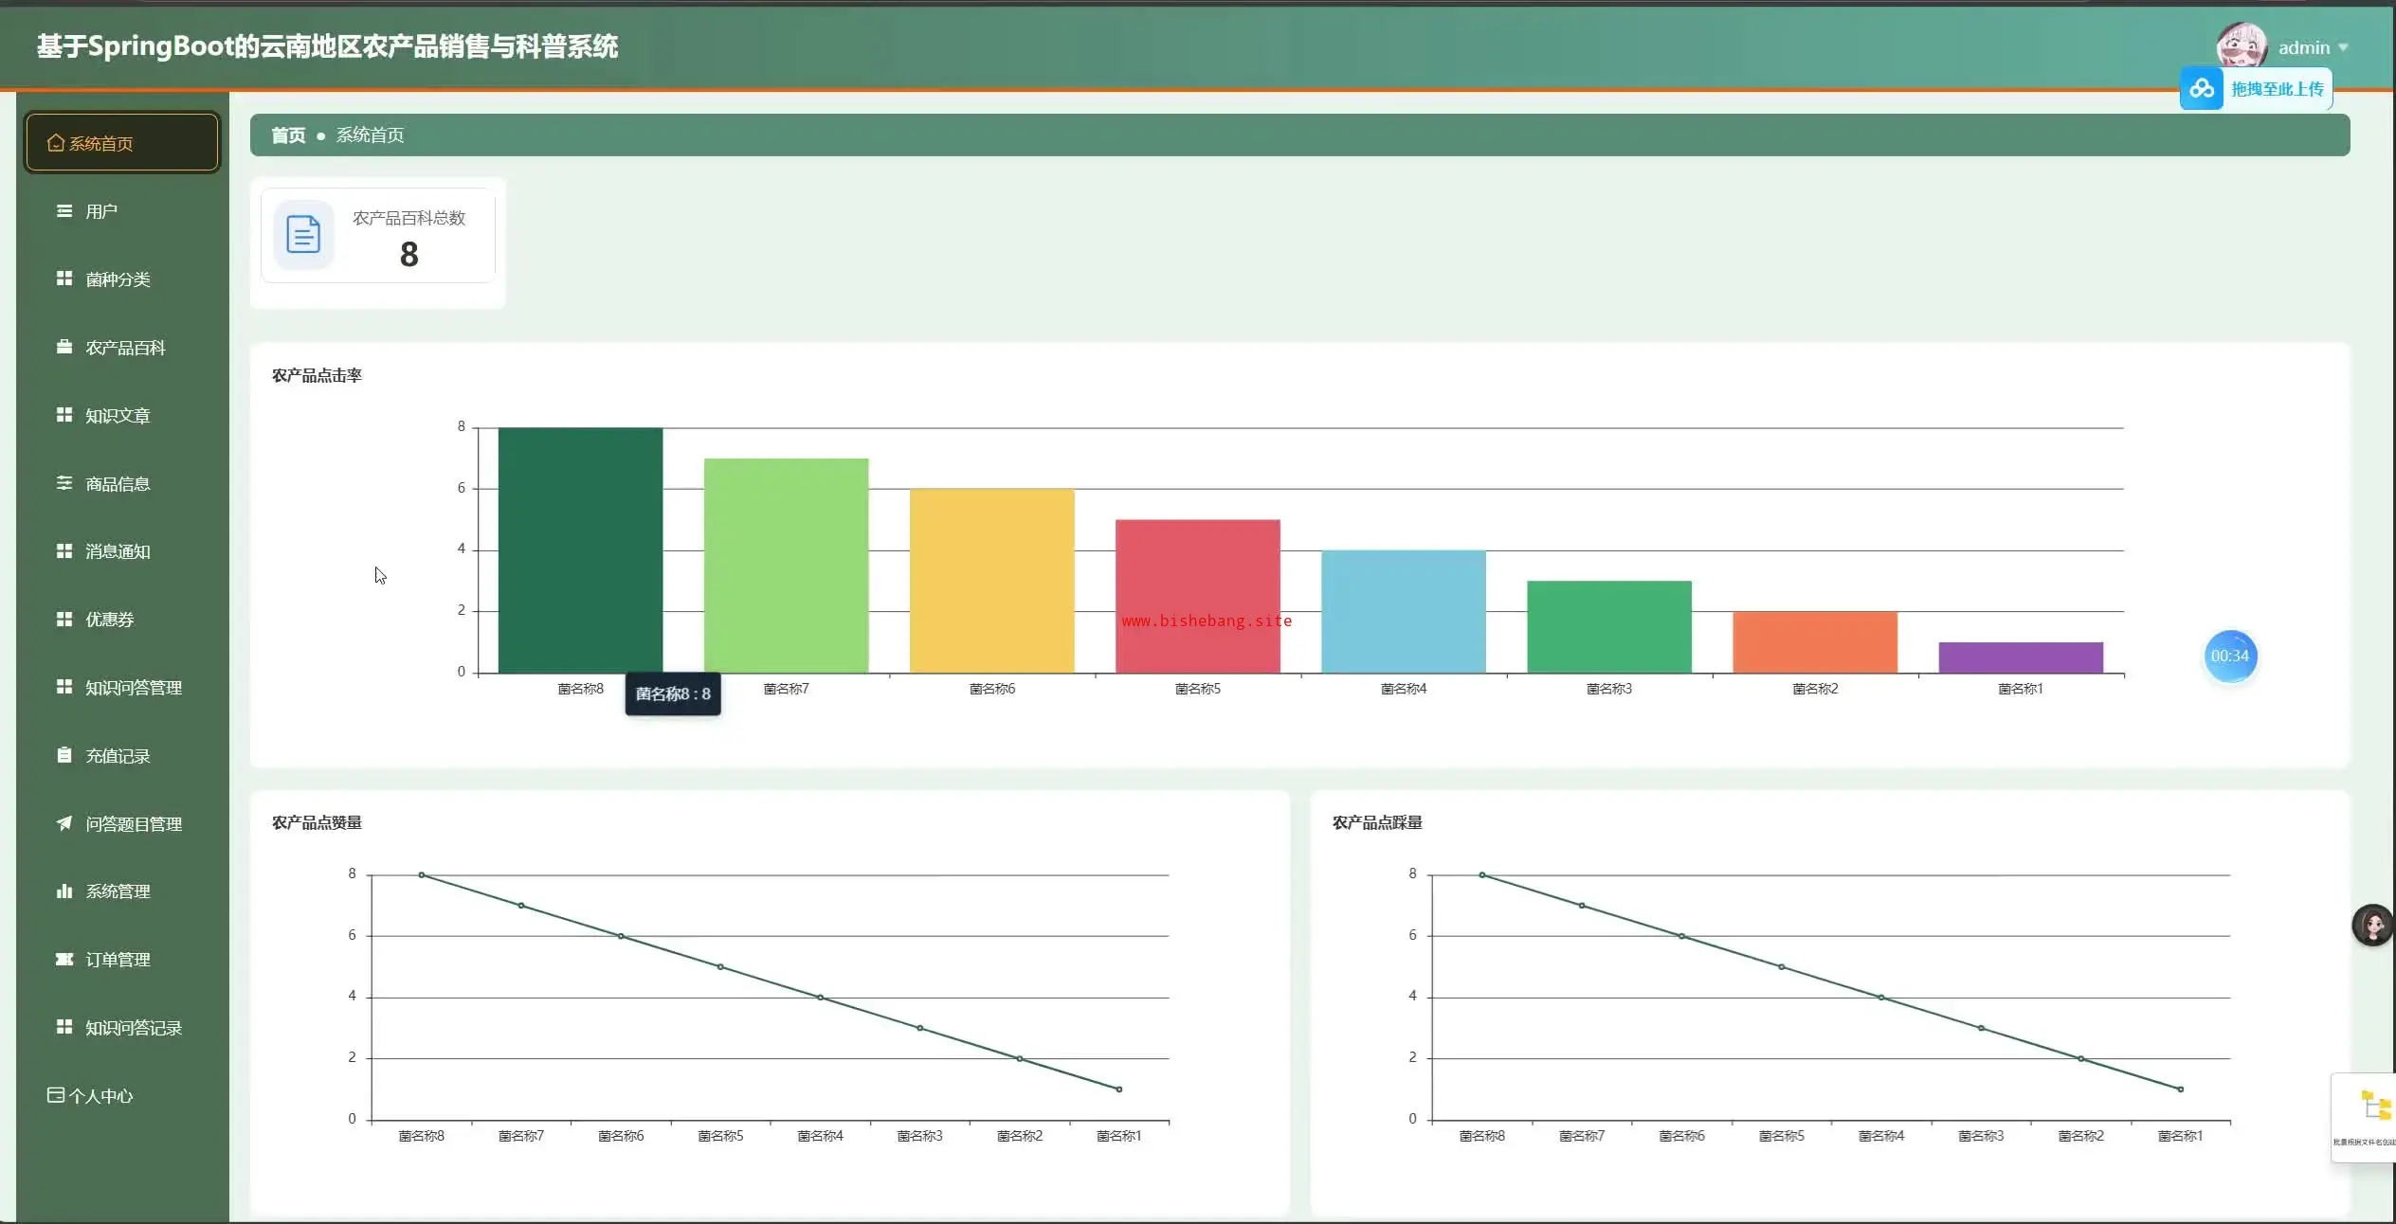Screen dimensions: 2396x1224
Task: Open the 菌种分类 menu item
Action: coord(118,279)
